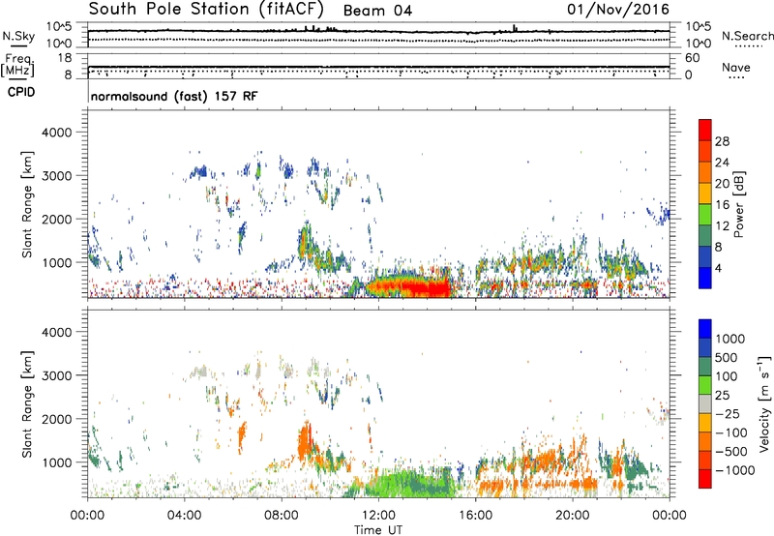Select the "Freq. [MHz]" axis label

[x=18, y=66]
